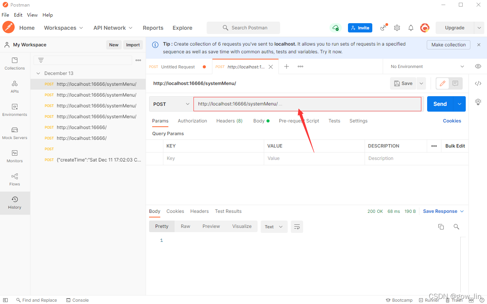Open Bootcamp in status bar
This screenshot has height=304, width=487.
point(399,300)
